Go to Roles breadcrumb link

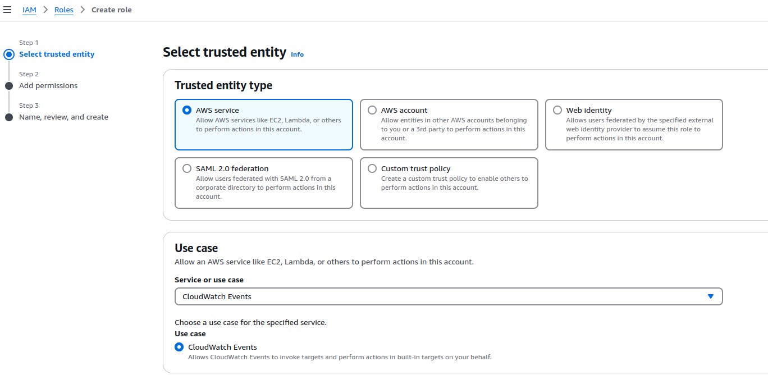coord(64,10)
